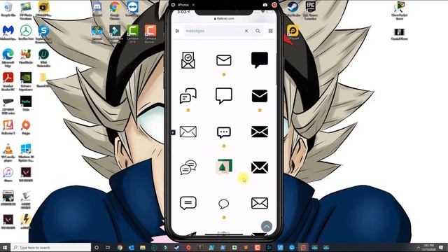Select the thin outline envelope left of three-dot bubble
Screen dimensions: 448x252
point(188,132)
